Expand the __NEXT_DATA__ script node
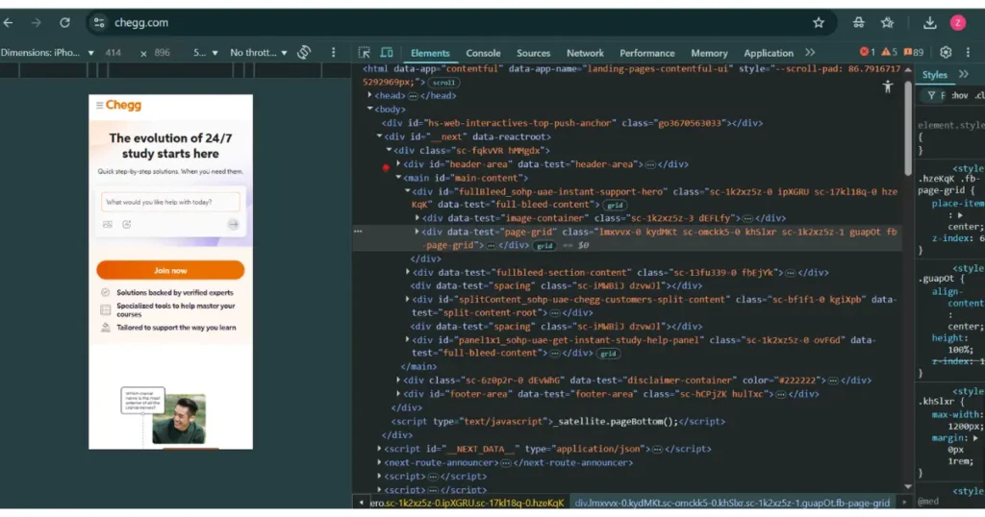Viewport: 985px width, 517px height. pyautogui.click(x=379, y=449)
